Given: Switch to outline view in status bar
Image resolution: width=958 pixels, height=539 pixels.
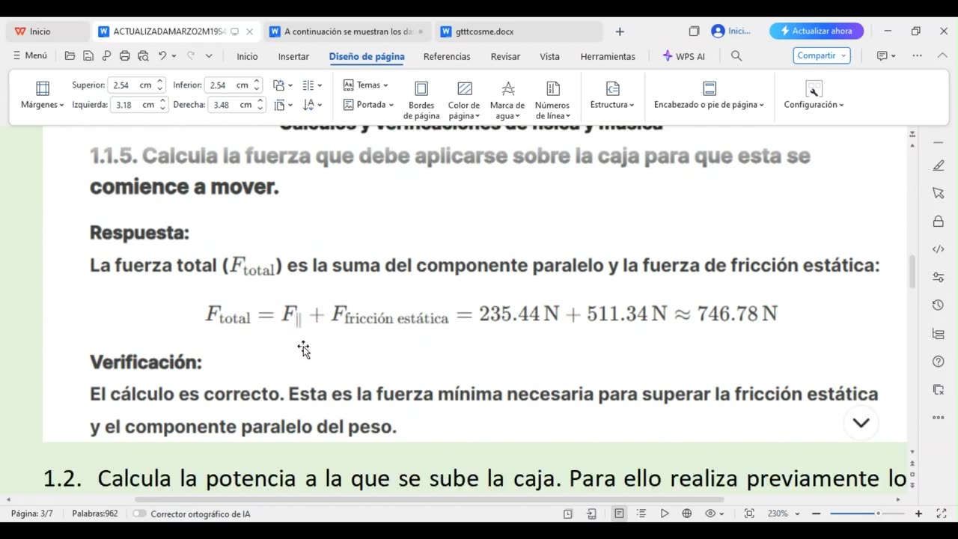Looking at the screenshot, I should tap(641, 514).
